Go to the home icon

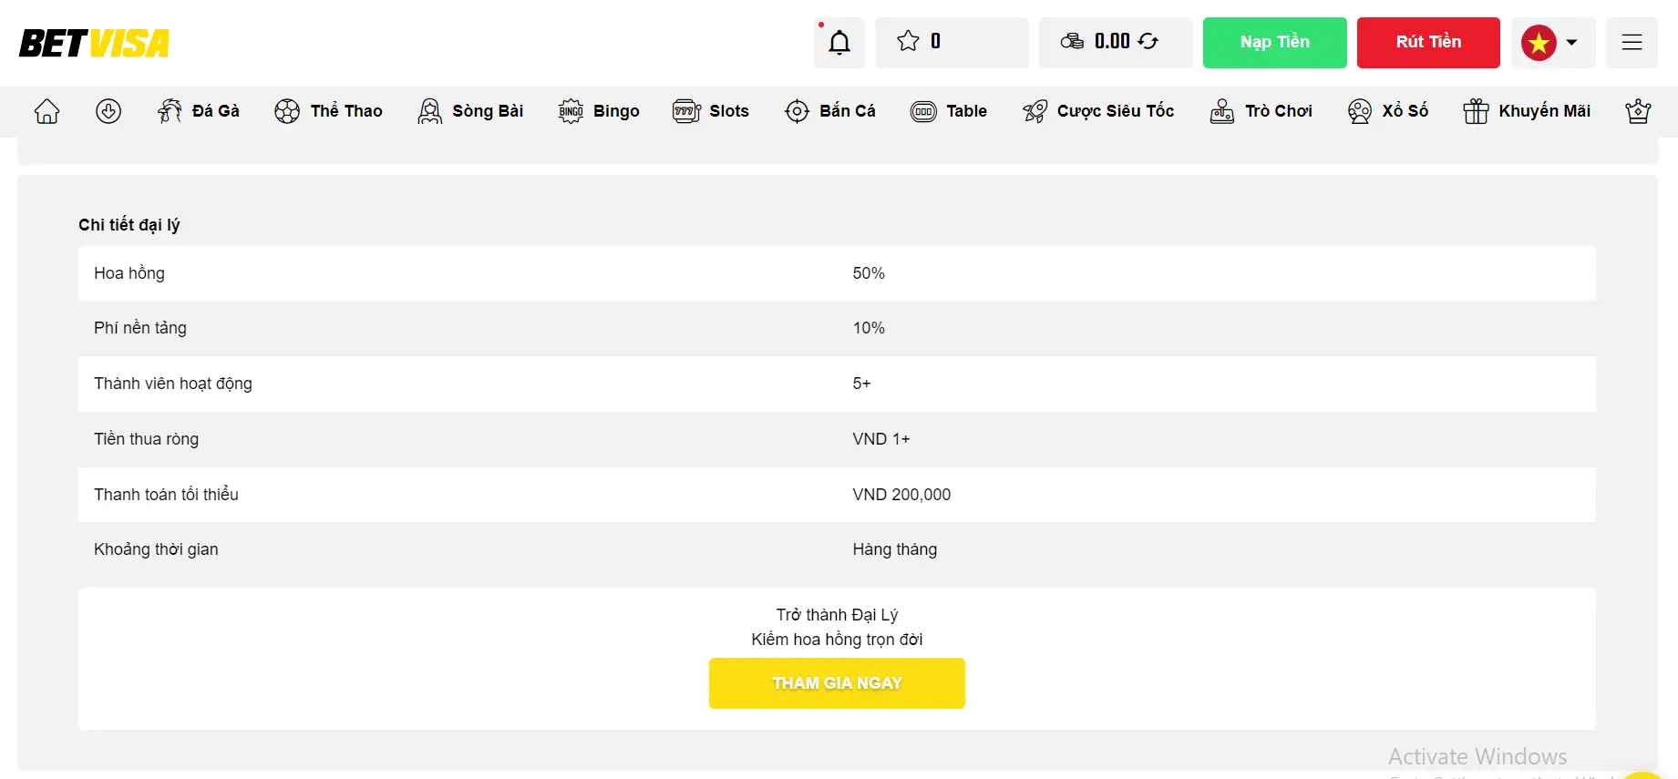click(46, 111)
